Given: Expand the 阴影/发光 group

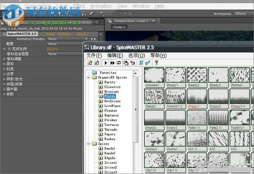Looking at the screenshot, I should point(4,79).
